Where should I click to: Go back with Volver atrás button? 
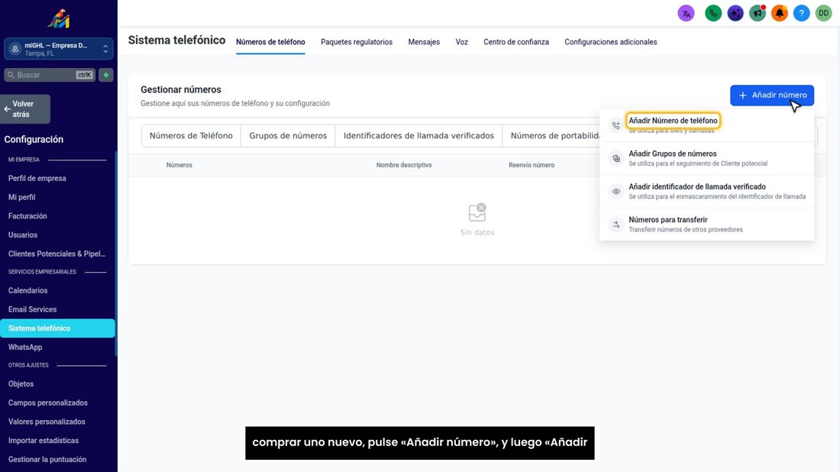click(x=25, y=109)
